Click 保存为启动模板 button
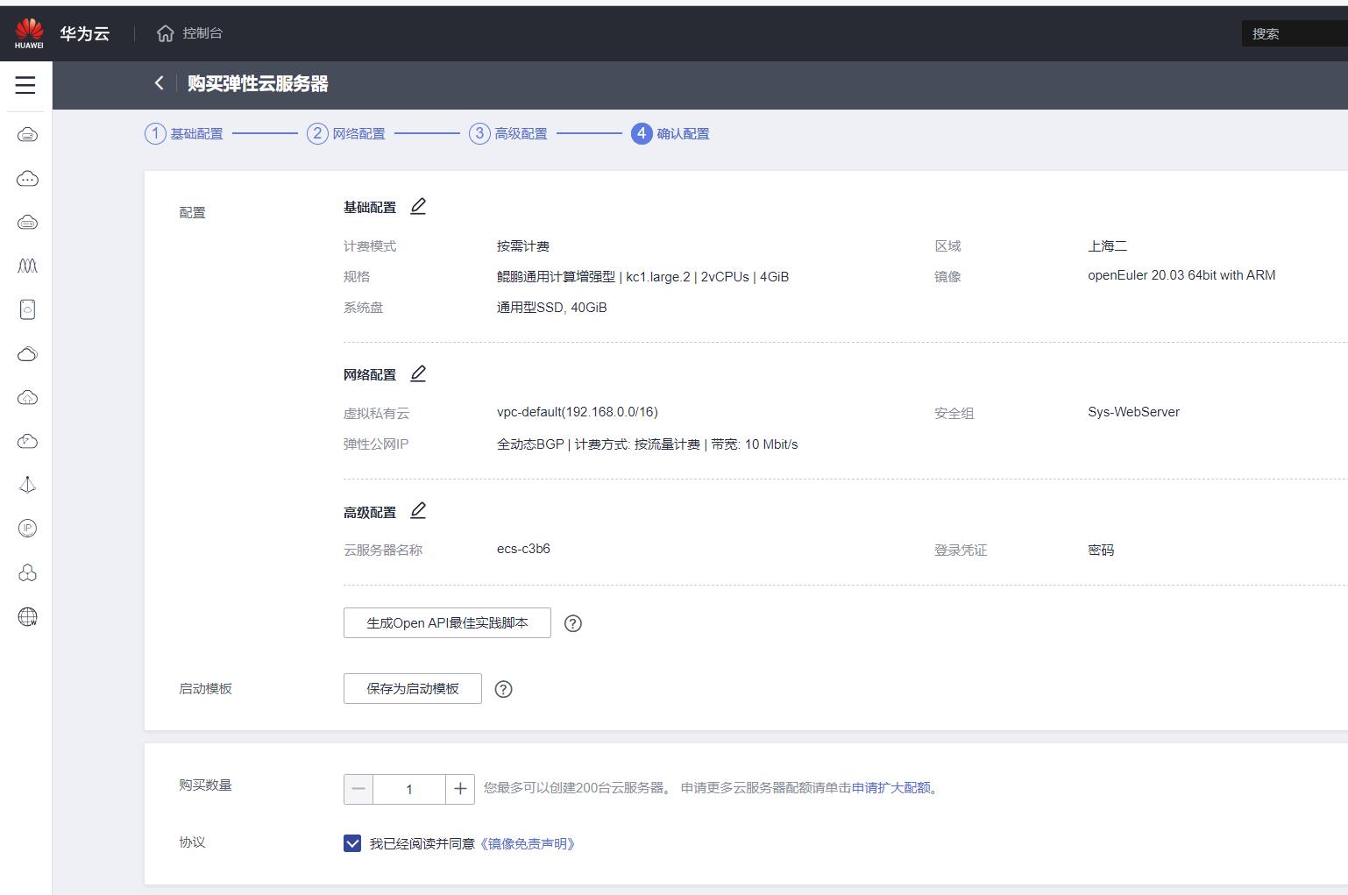Screen dimensions: 1348x895 point(413,689)
